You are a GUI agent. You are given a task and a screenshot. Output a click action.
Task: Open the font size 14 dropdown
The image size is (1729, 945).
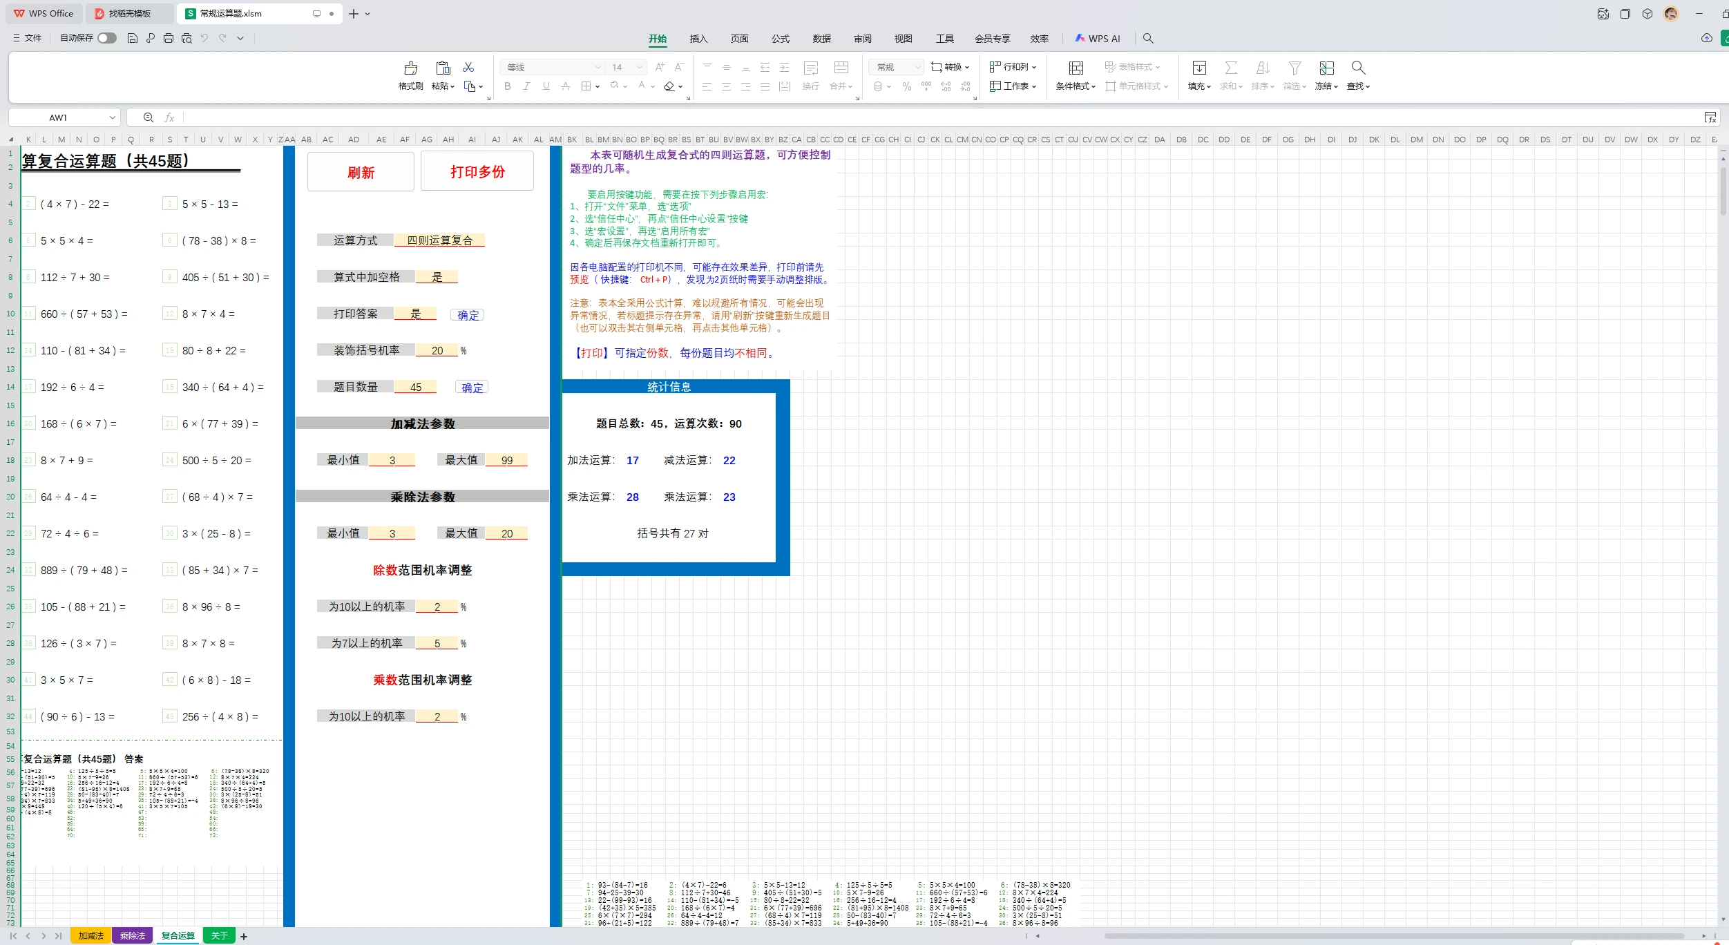point(640,66)
